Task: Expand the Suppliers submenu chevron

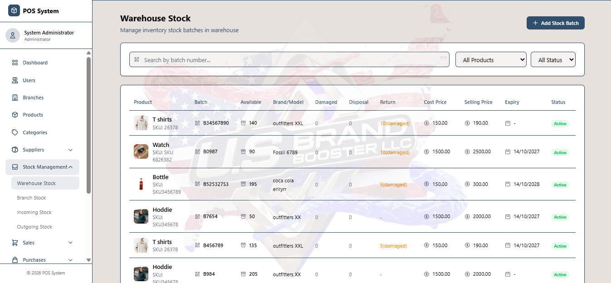Action: tap(70, 150)
